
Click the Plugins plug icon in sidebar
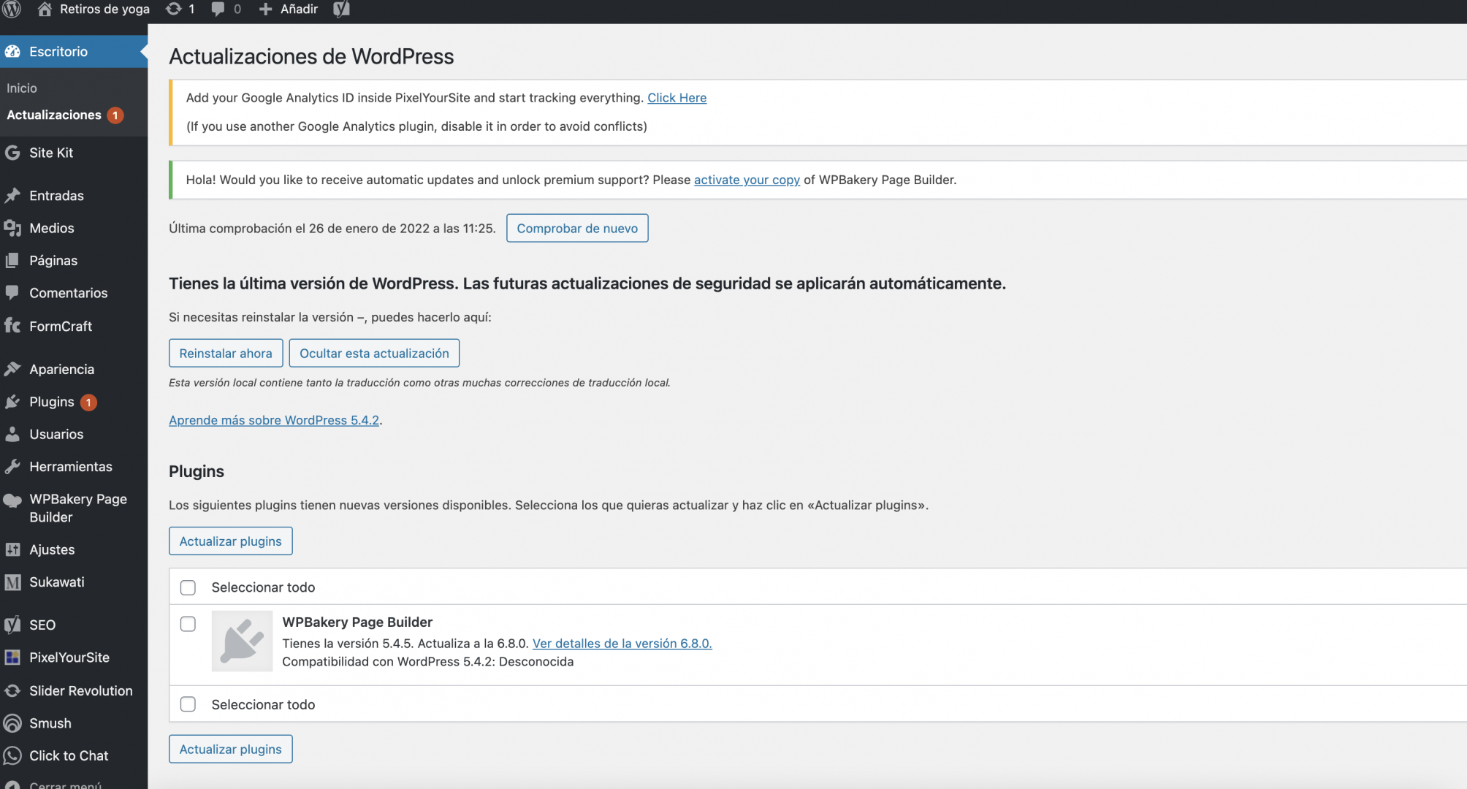tap(12, 401)
